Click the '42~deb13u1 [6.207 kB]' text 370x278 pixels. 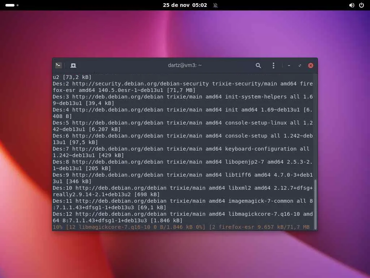pos(87,129)
